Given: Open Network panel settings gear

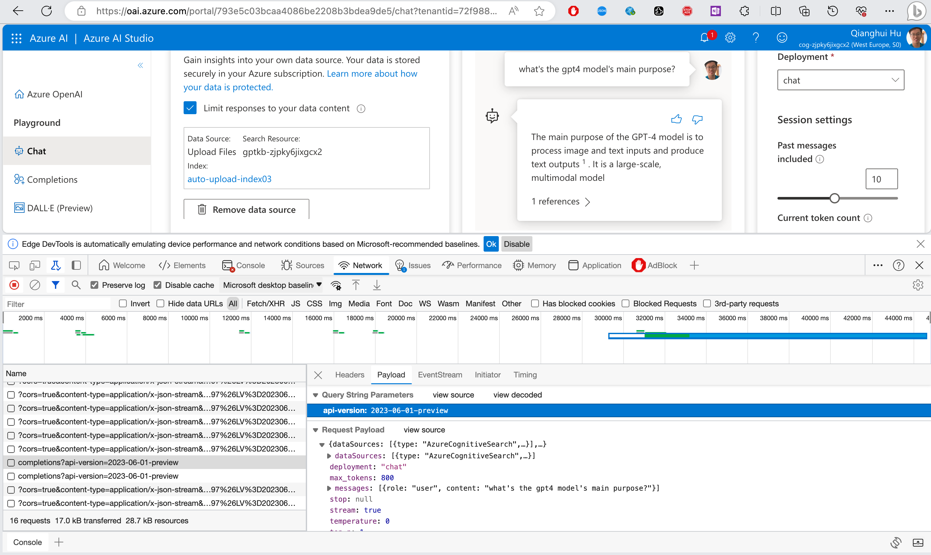Looking at the screenshot, I should [x=917, y=285].
